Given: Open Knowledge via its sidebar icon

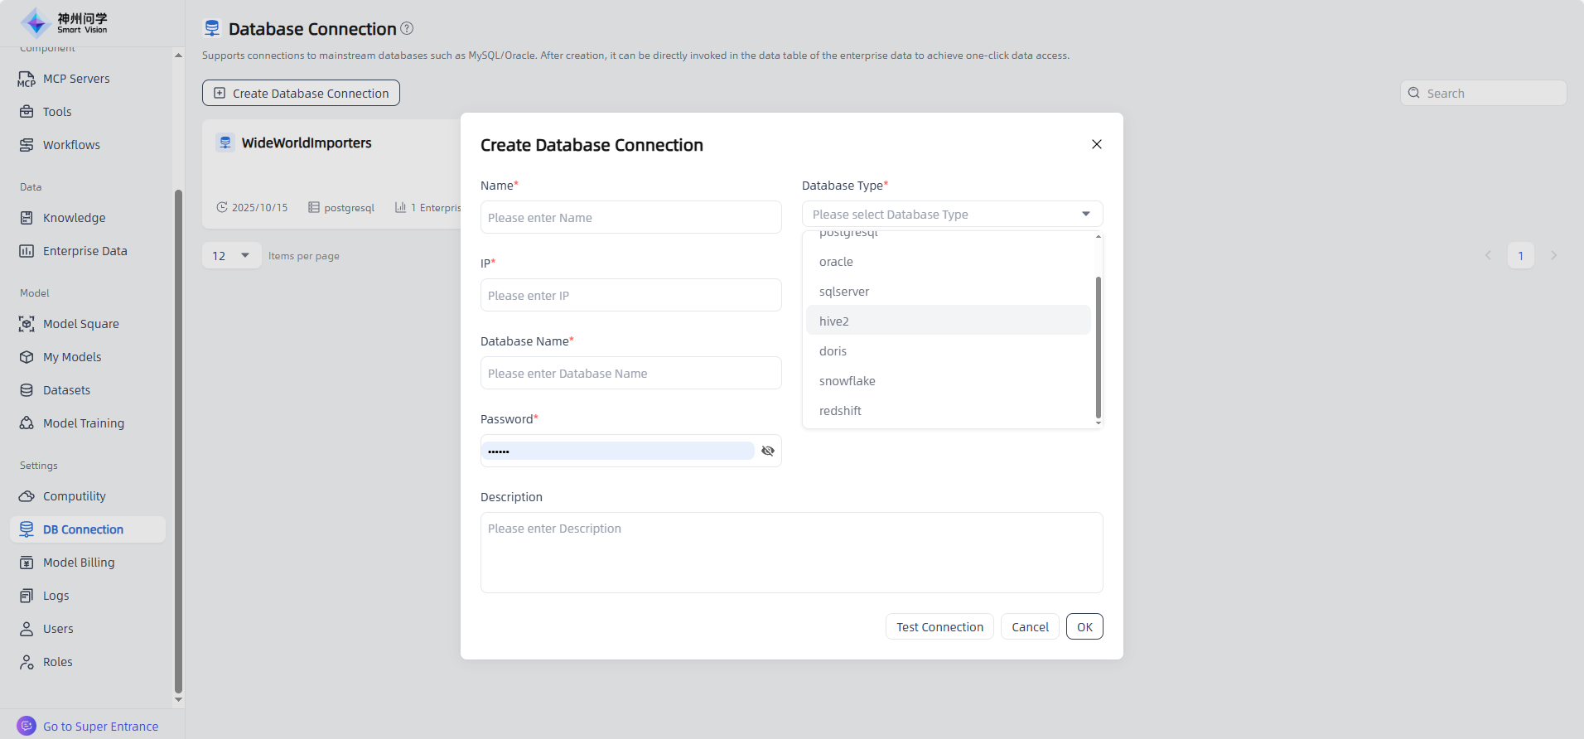Looking at the screenshot, I should (27, 218).
